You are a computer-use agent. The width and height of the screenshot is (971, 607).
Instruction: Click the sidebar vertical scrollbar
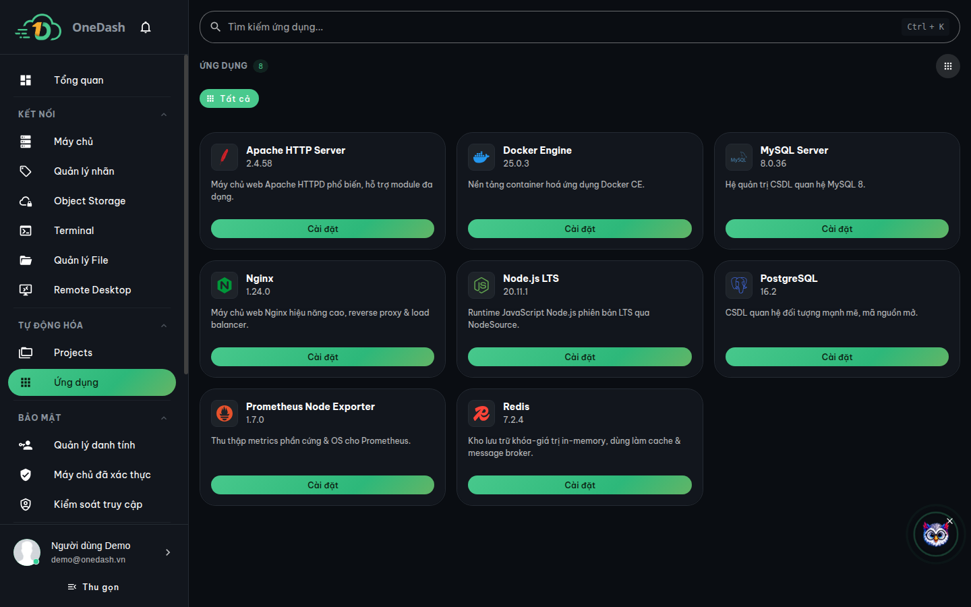tap(186, 214)
